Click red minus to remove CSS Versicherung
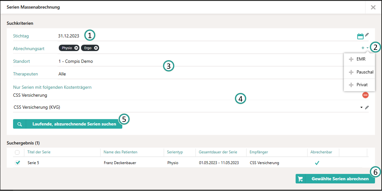 (365, 95)
